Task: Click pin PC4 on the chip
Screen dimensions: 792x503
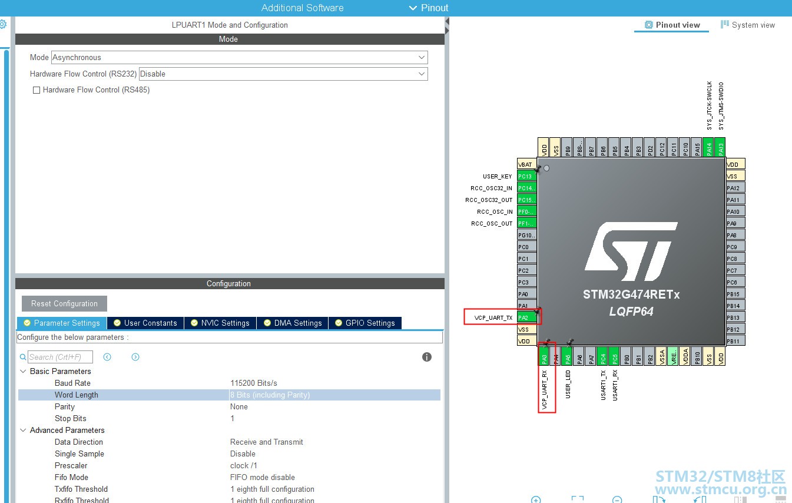Action: coord(602,356)
